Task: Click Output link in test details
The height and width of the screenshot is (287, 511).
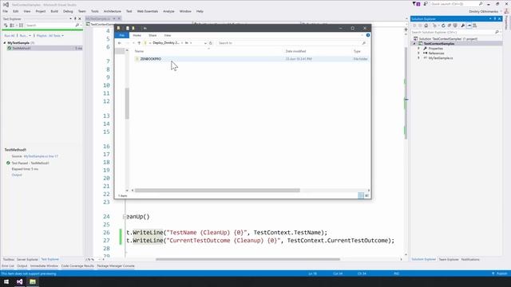Action: [17, 175]
